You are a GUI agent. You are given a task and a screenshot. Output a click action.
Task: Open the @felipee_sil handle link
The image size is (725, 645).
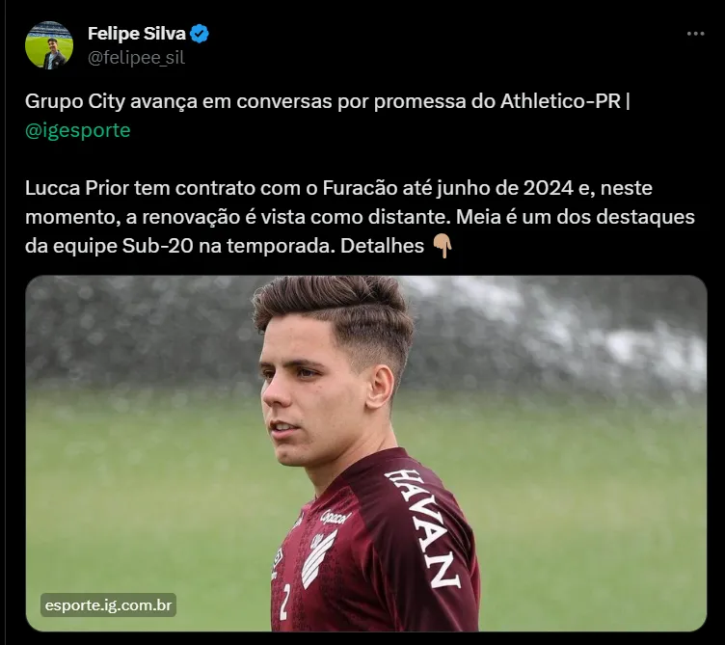tap(136, 58)
